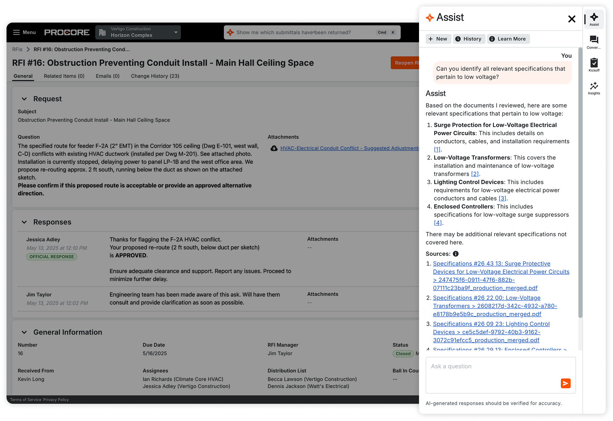Screen dimensions: 613x421
Task: Click the due date 5/16/2025
Action: tap(155, 354)
